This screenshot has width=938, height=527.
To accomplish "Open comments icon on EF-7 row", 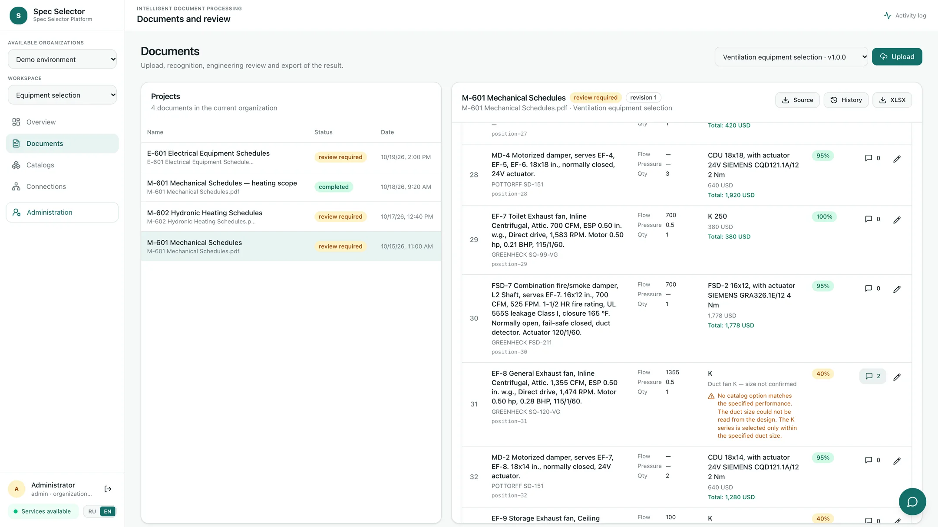I will (872, 219).
